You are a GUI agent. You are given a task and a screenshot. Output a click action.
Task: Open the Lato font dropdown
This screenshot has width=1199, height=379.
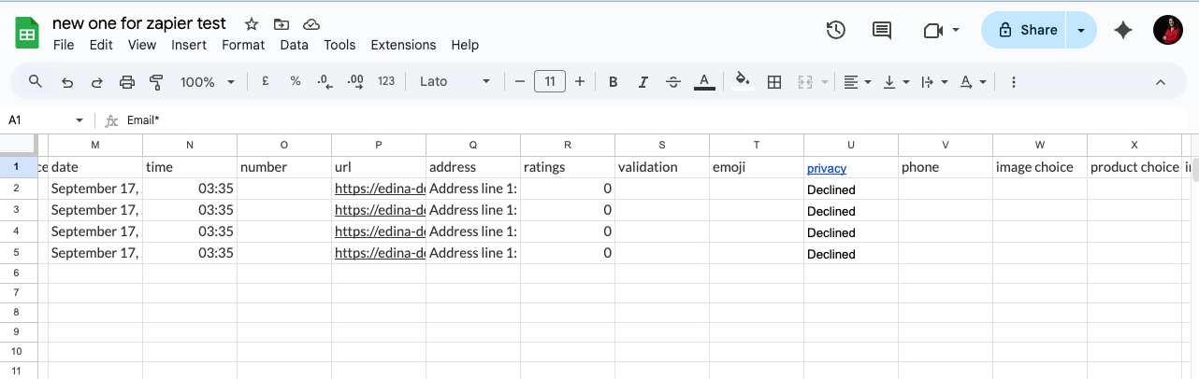[455, 82]
